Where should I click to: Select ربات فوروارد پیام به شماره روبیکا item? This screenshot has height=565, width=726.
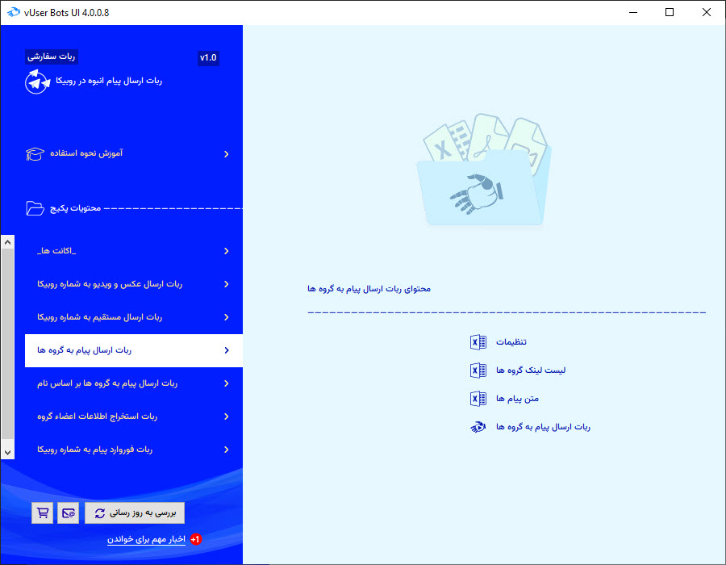coord(134,450)
